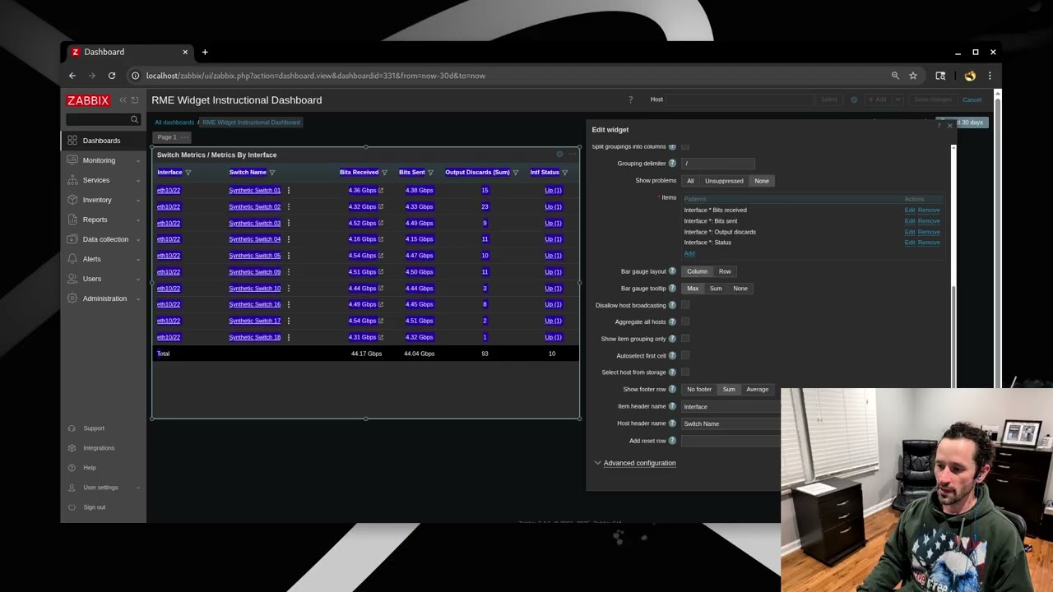This screenshot has width=1053, height=592.
Task: Open external link icon beside 4.36 Gbps
Action: [x=381, y=191]
